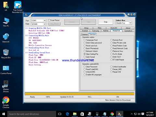Select ADB Clear Password option
Screen dimensions: 156x117
coord(84,67)
